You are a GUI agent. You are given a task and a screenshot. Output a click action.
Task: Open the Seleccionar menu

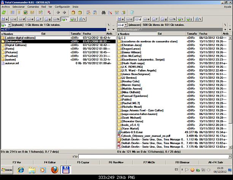(18, 7)
